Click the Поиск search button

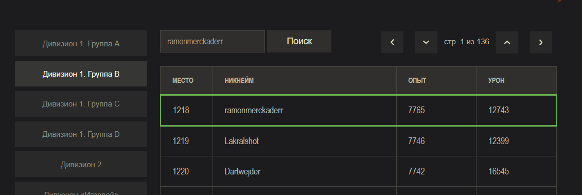299,41
